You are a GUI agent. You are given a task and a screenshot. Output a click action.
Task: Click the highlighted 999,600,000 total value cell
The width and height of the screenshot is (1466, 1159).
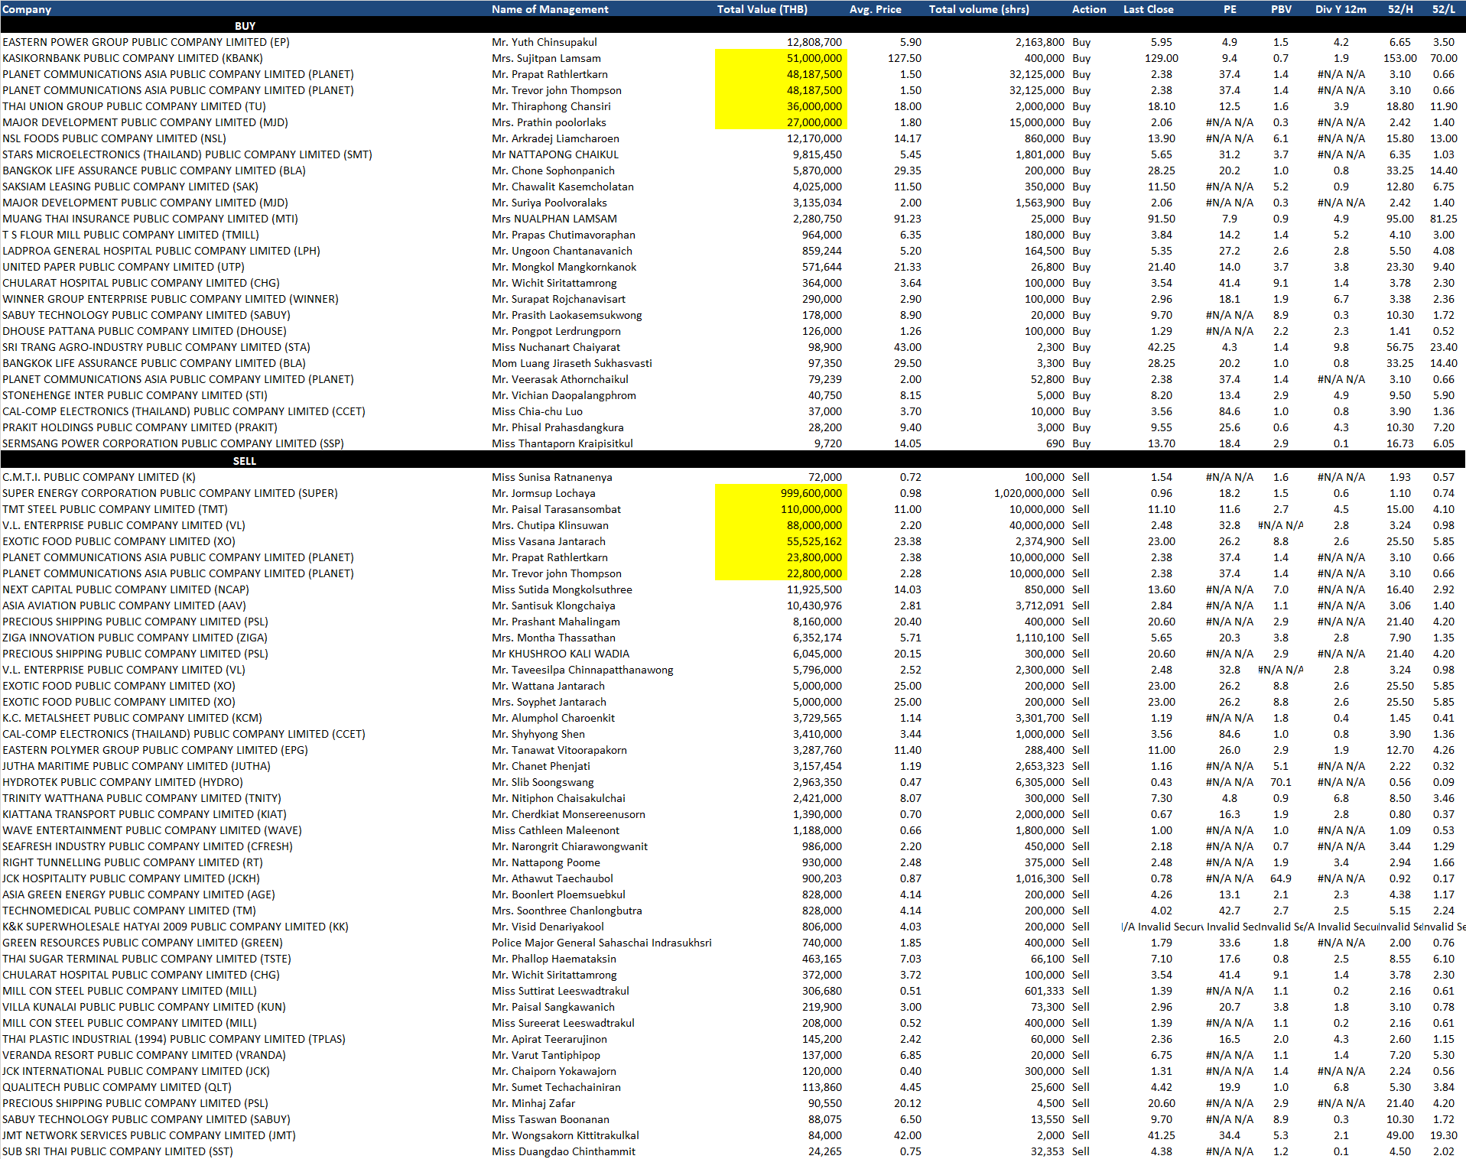click(811, 493)
